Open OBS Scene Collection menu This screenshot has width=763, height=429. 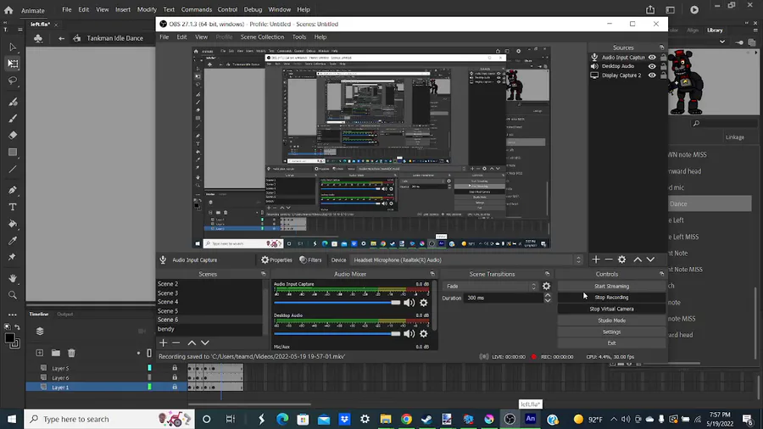(x=262, y=37)
